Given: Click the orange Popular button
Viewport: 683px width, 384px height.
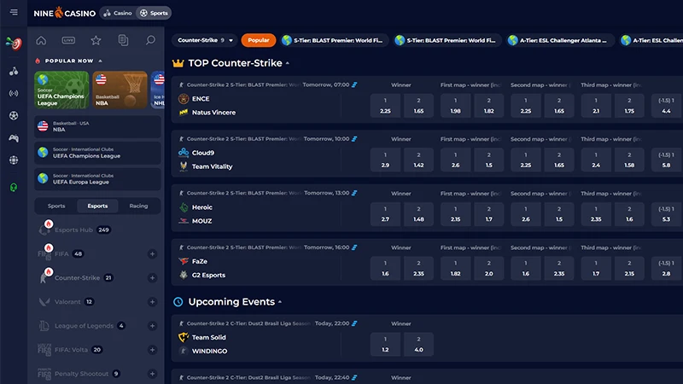Looking at the screenshot, I should coord(258,40).
